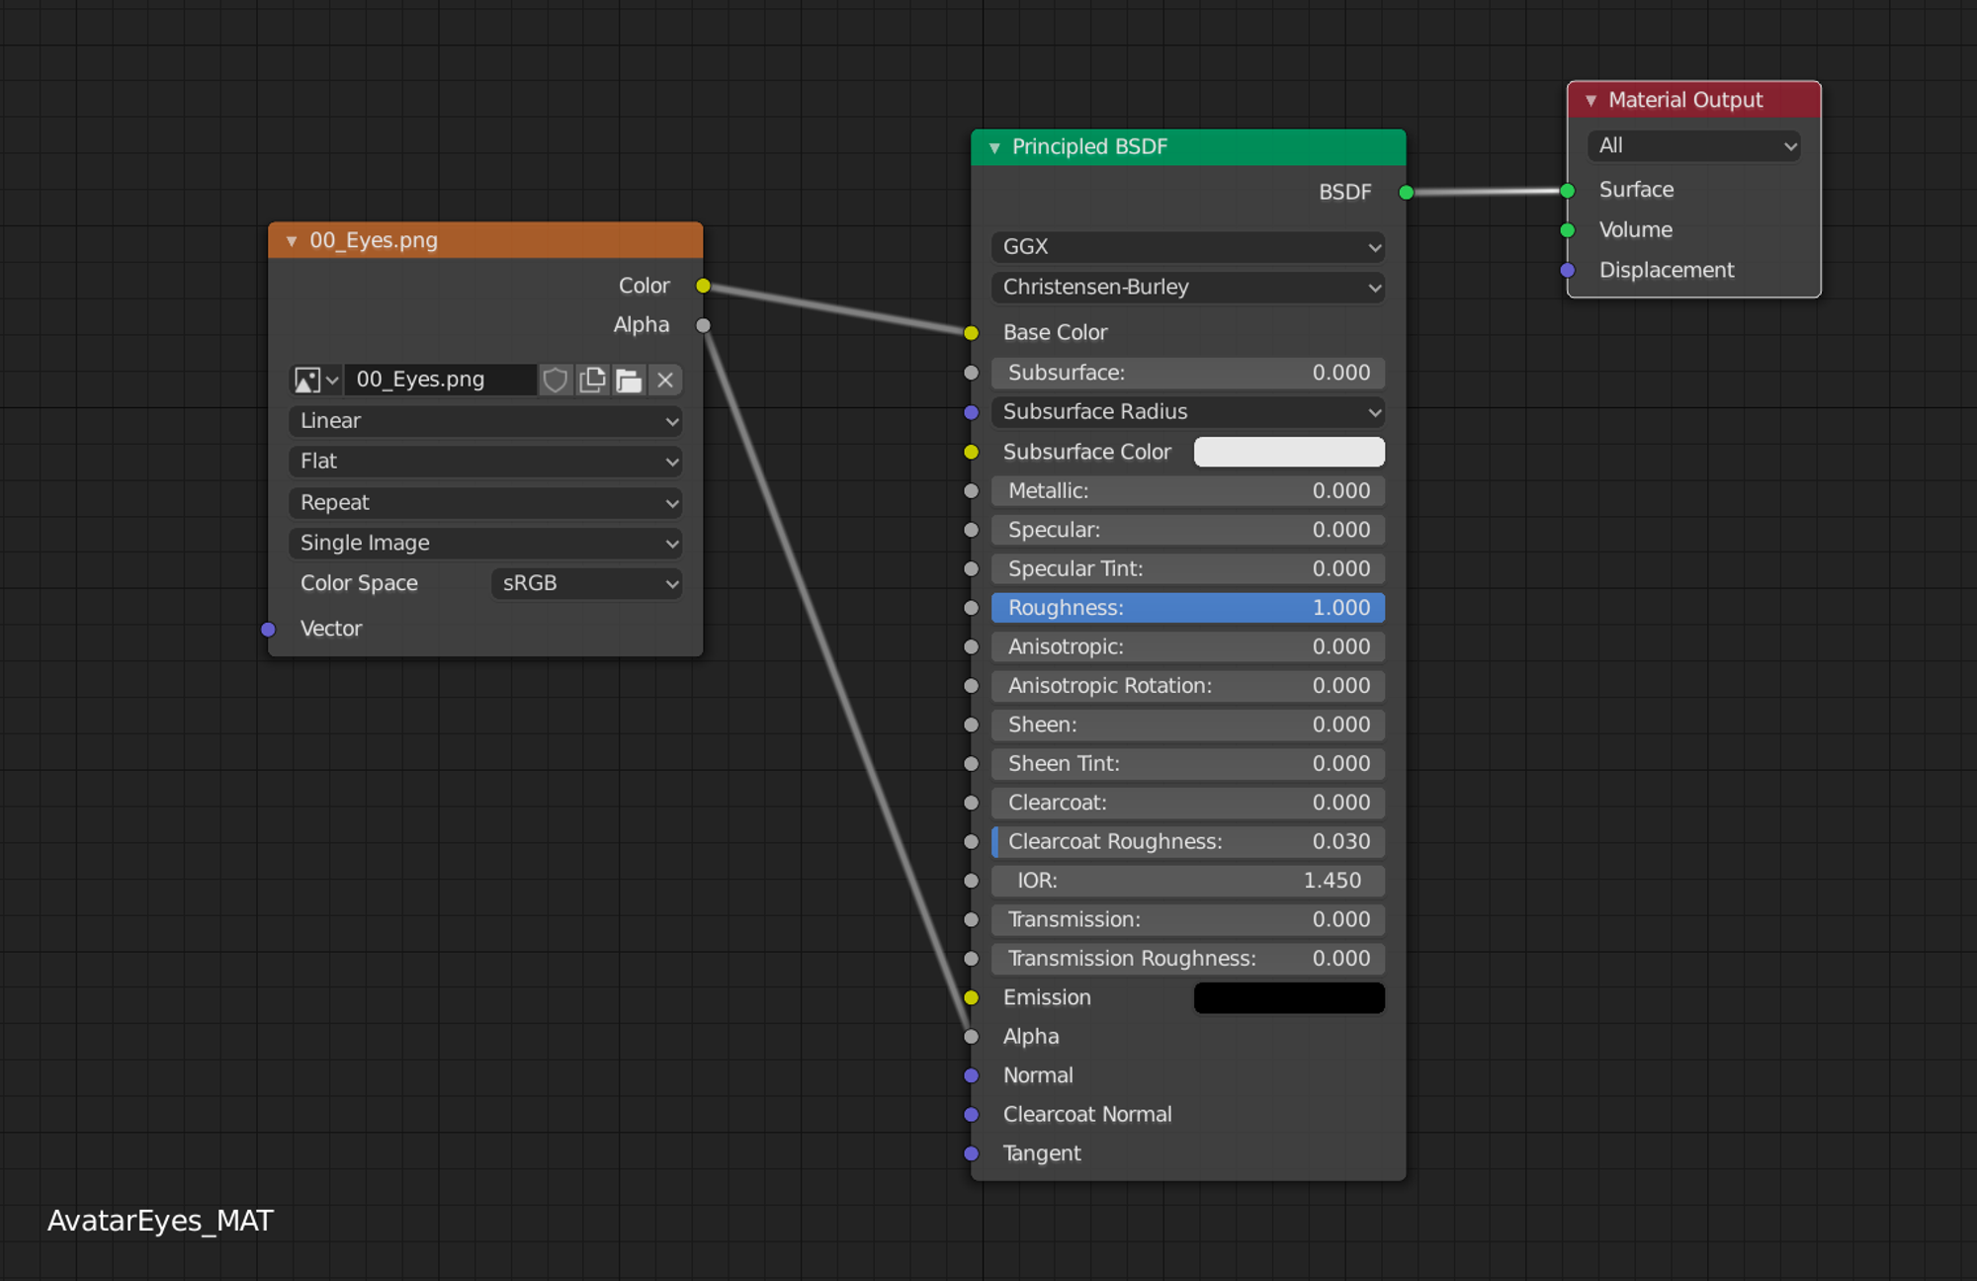Click the open image folder icon

click(629, 381)
